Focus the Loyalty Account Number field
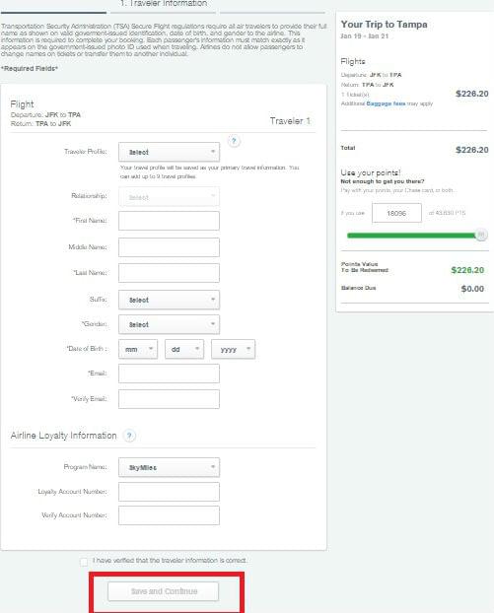Viewport: 494px width, 613px height. click(169, 492)
